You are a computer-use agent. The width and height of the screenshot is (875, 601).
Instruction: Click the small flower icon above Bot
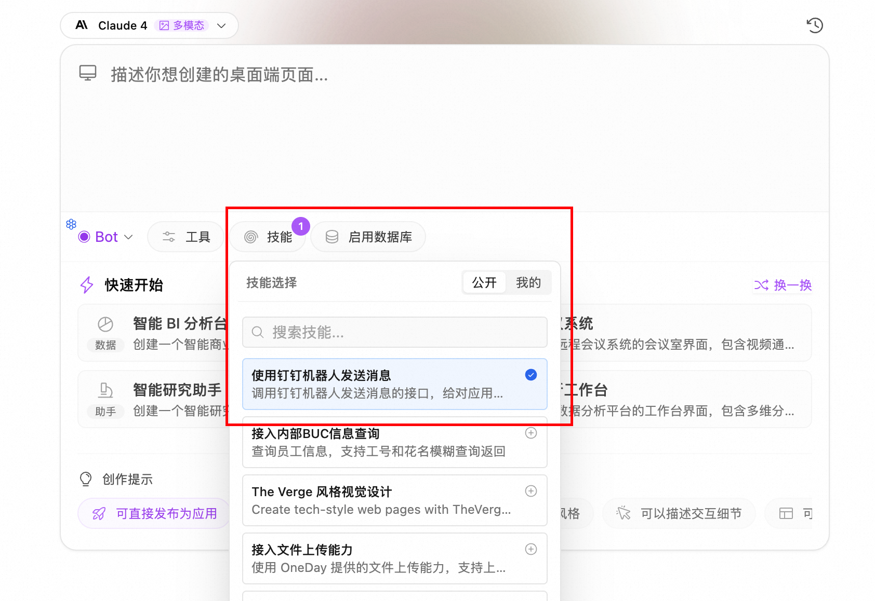(71, 224)
